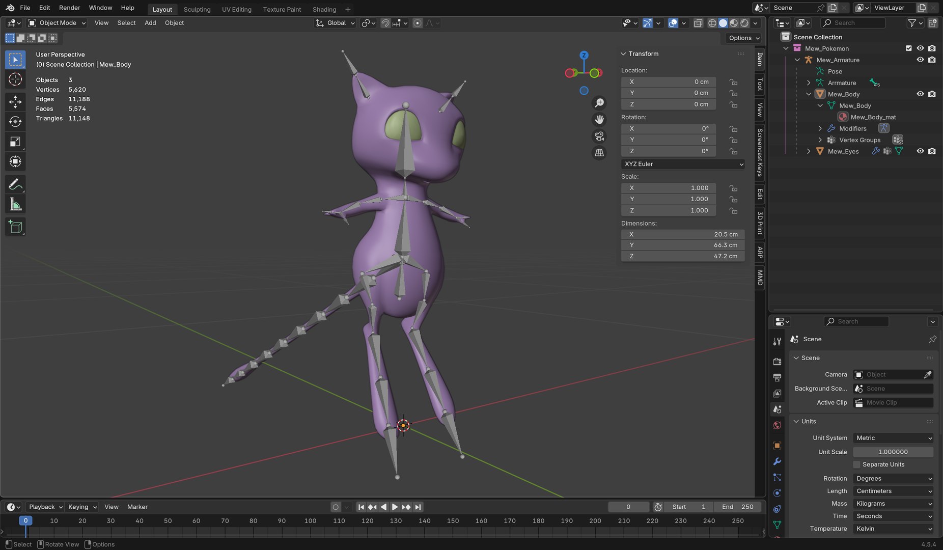Open the Physics properties tab icon
Screen dimensions: 943x550
point(777,493)
